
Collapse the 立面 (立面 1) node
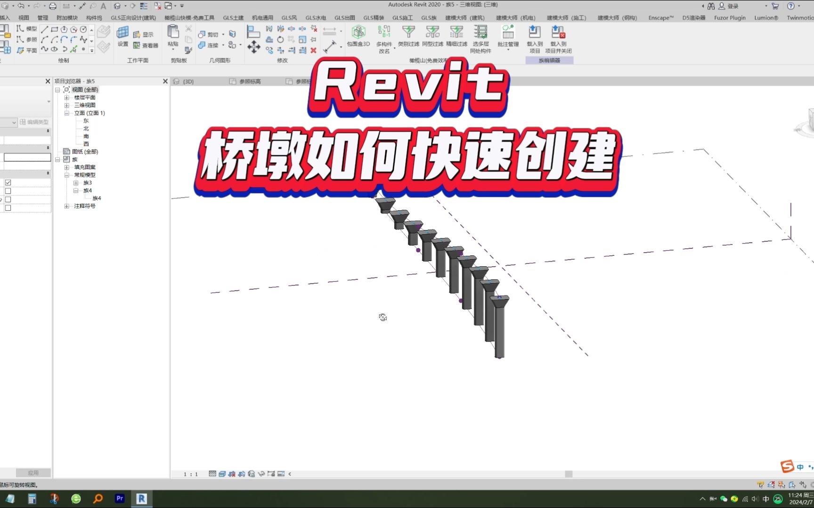click(67, 113)
